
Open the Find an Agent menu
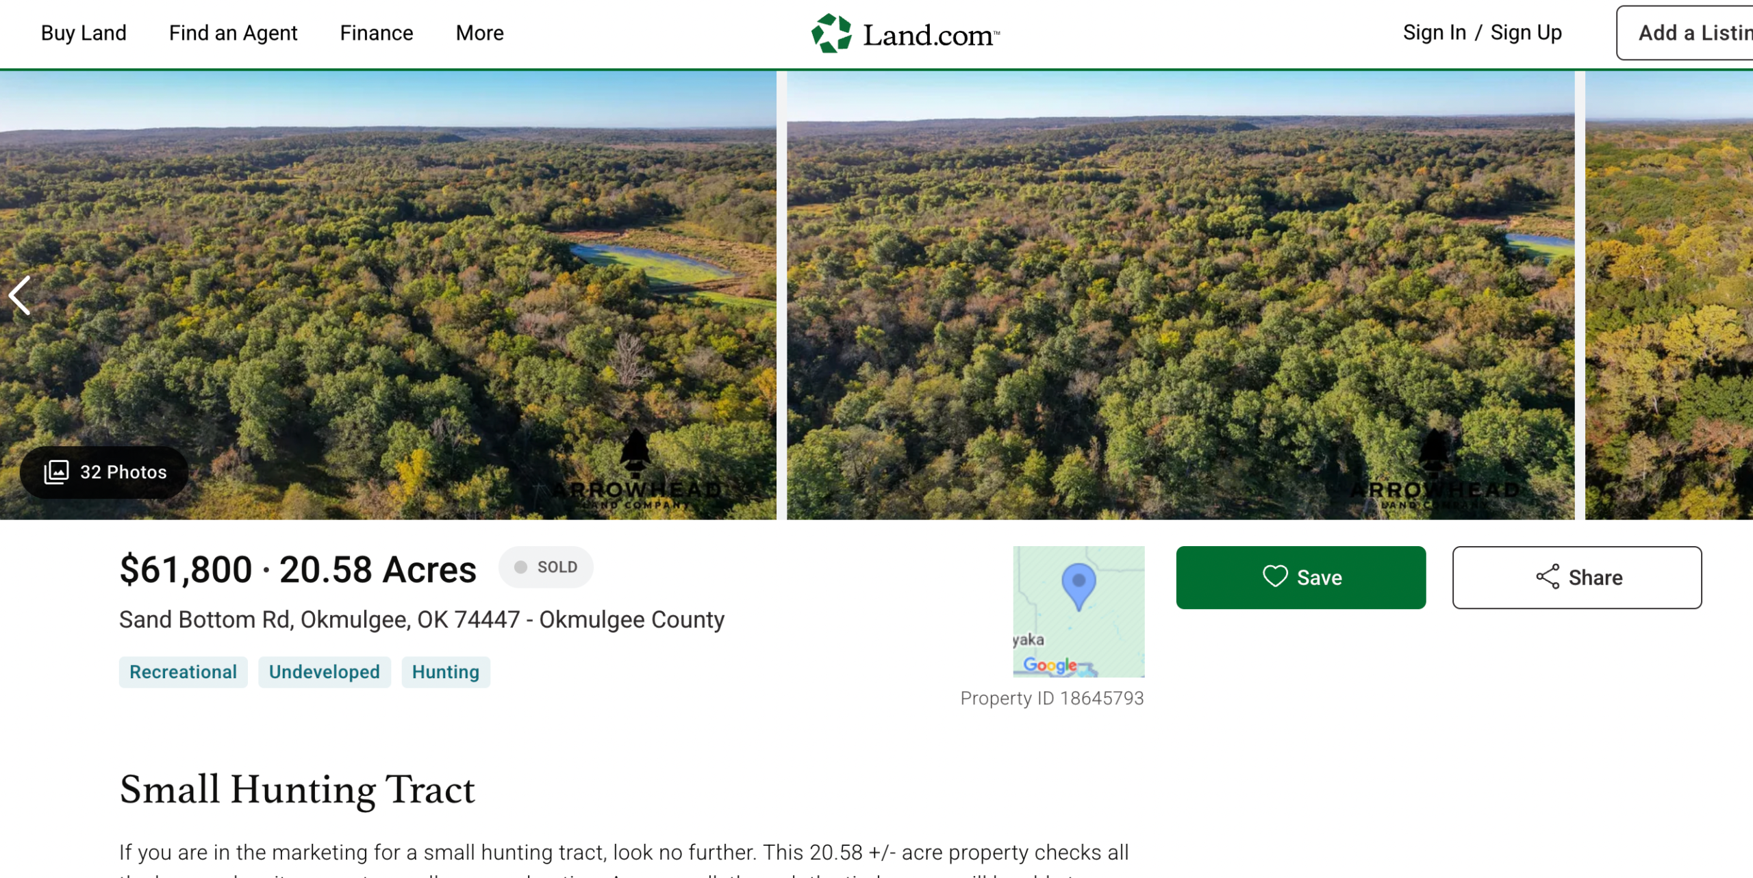click(233, 33)
